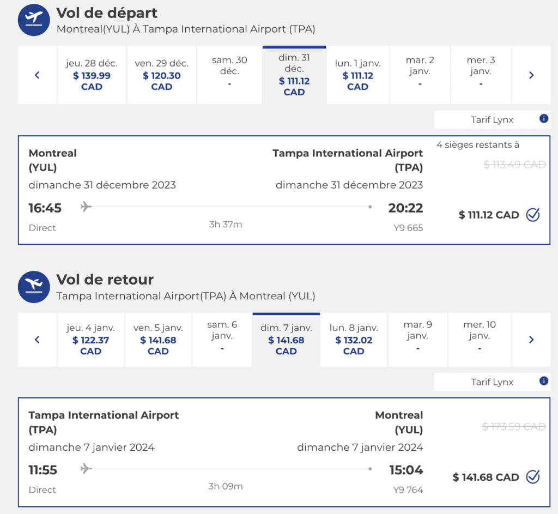
Task: Open departure Tarif Lynx info icon
Action: tap(543, 118)
